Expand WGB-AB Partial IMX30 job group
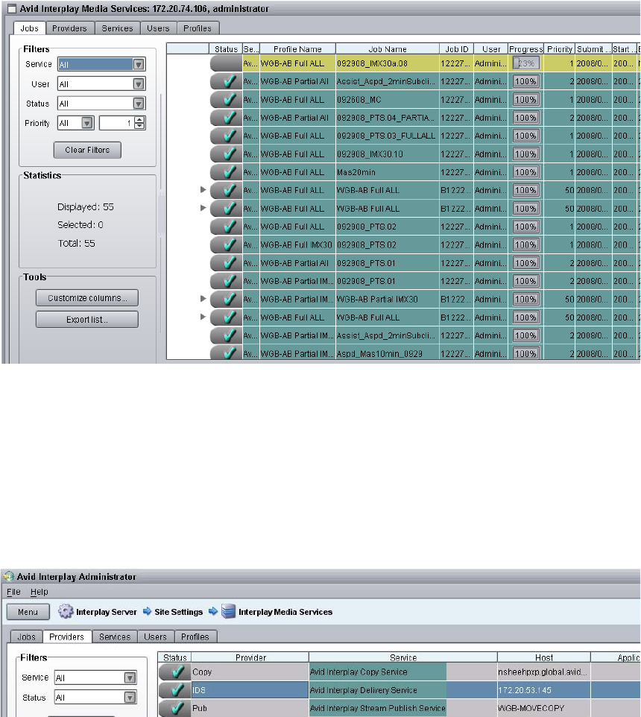641x717 pixels. point(203,299)
